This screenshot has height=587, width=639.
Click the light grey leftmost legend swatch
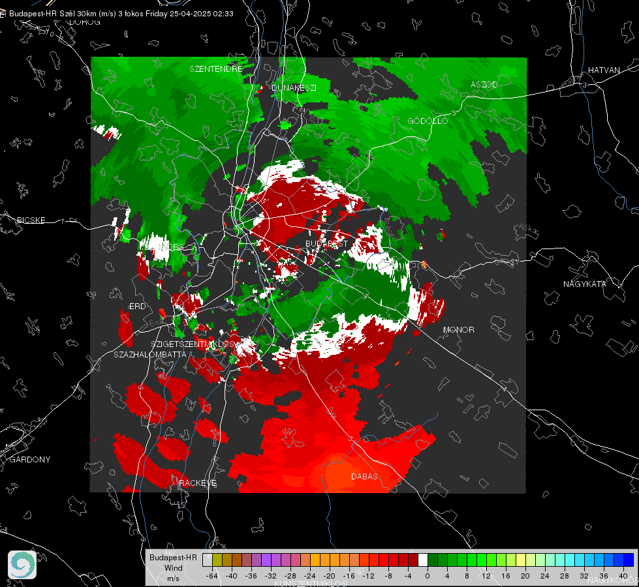208,560
